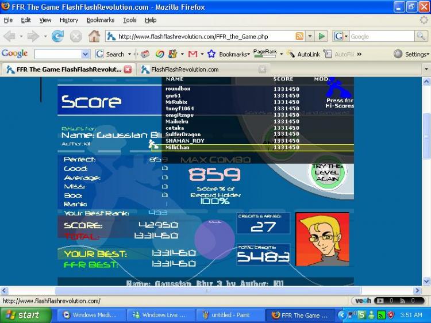Click the vertical scrollbar up arrow
The image size is (431, 323).
(x=426, y=82)
